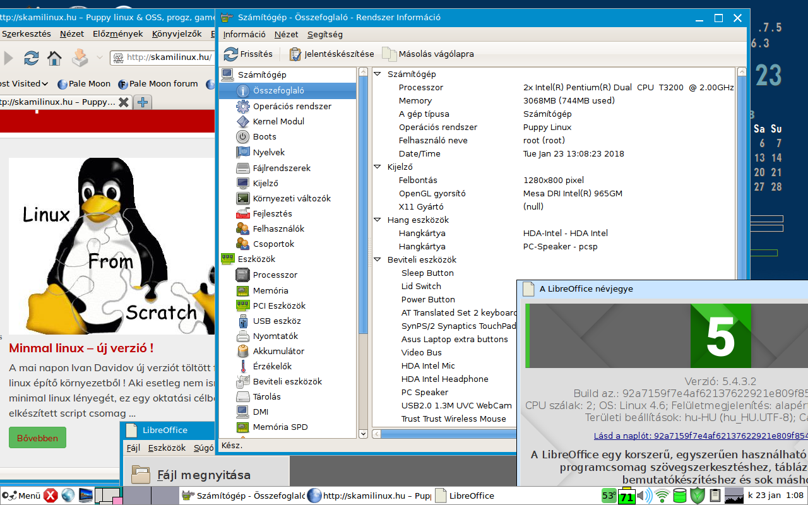The width and height of the screenshot is (808, 505).
Task: Open browser Előzmények menu
Action: (118, 34)
